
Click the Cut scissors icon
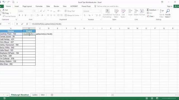coord(4,10)
